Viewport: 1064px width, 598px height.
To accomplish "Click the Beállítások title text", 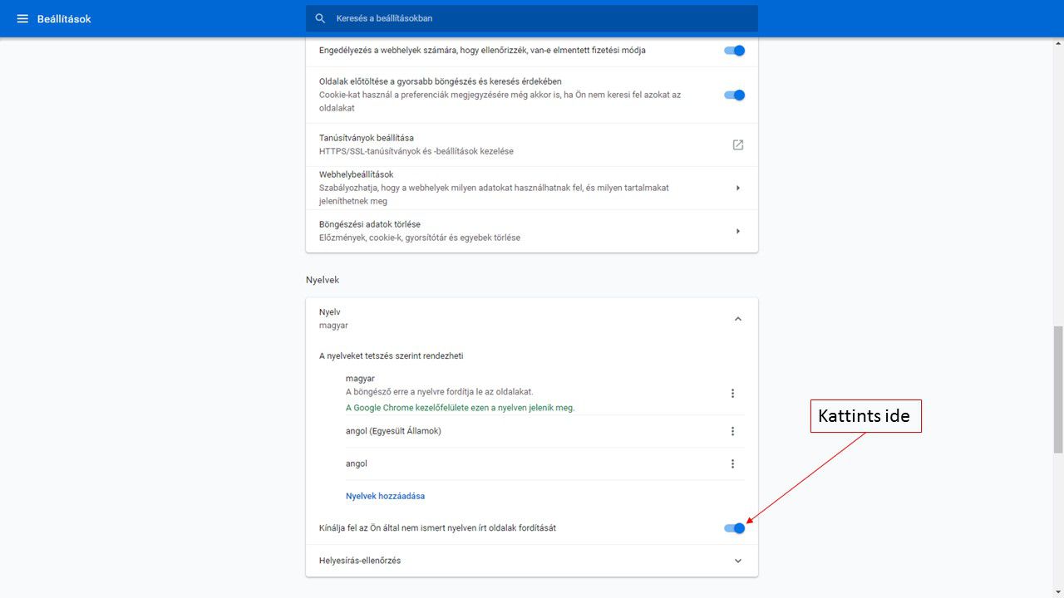I will coord(64,18).
